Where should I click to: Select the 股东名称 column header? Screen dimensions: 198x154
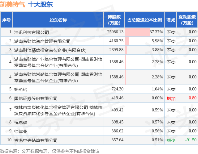(x=58, y=20)
